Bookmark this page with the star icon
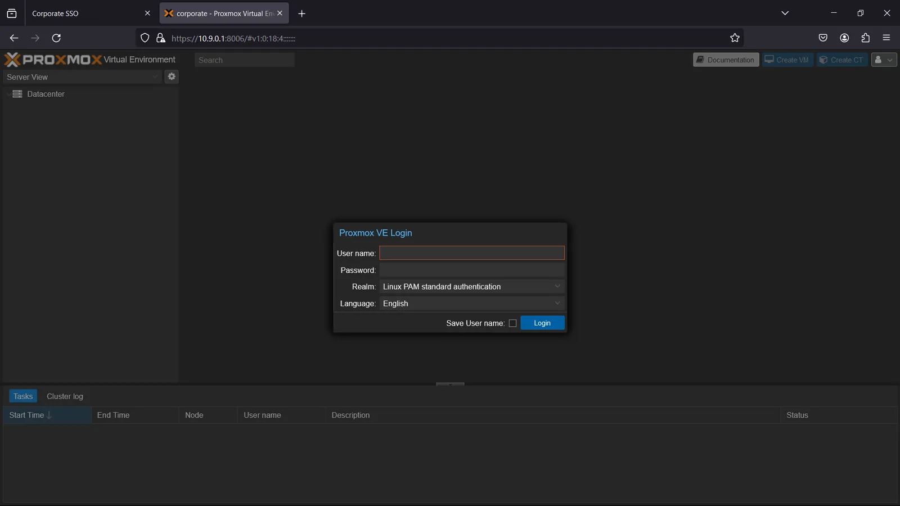Image resolution: width=900 pixels, height=506 pixels. 735,38
